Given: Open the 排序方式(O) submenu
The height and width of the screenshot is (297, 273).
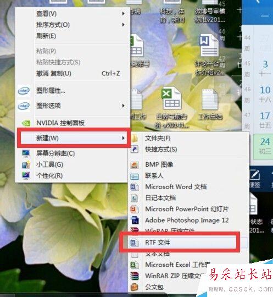Looking at the screenshot, I should pos(73,25).
